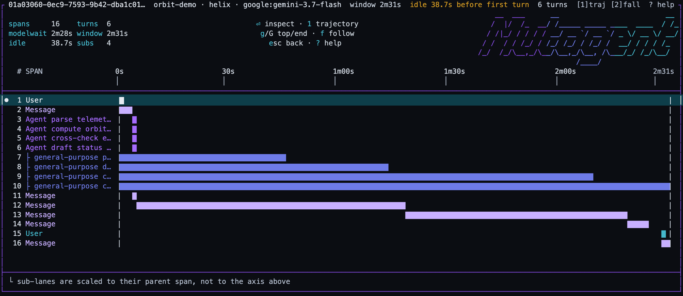Click the purple bar for Agent draft status
Viewport: 683px width, 296px height.
coord(134,148)
